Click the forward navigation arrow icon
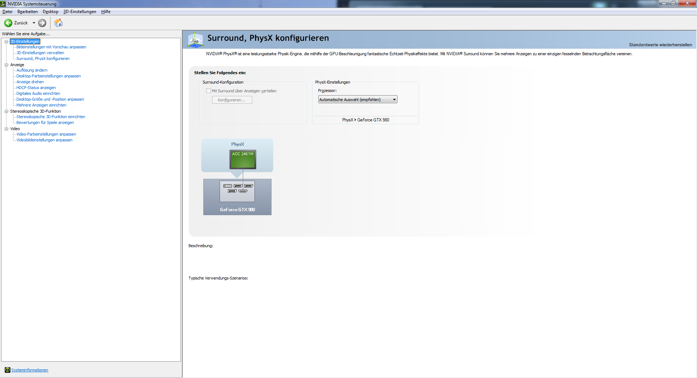 42,23
